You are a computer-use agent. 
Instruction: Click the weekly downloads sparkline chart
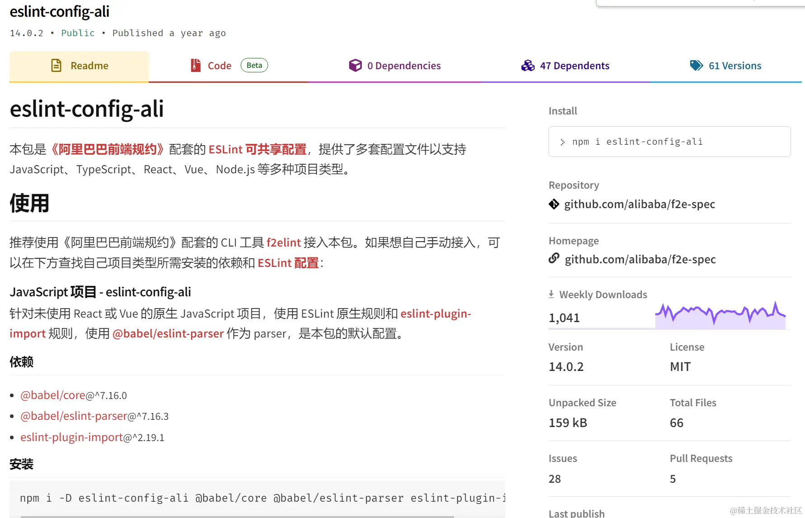click(x=720, y=314)
